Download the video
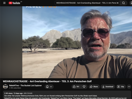Viewport: 132px width, 99px height. tap(108, 87)
